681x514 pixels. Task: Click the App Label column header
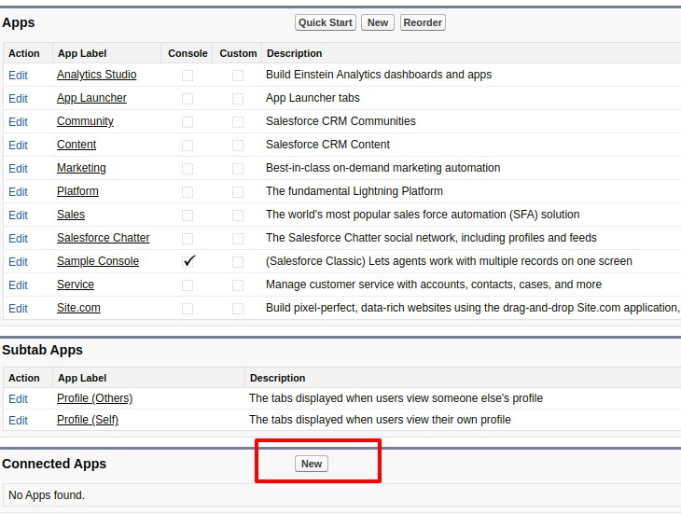click(79, 53)
